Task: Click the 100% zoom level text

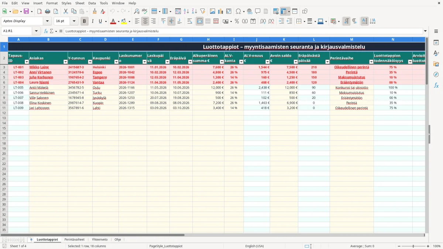Action: pos(437,246)
